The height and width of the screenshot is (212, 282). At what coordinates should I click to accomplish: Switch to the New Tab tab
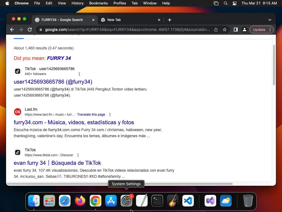(x=131, y=20)
